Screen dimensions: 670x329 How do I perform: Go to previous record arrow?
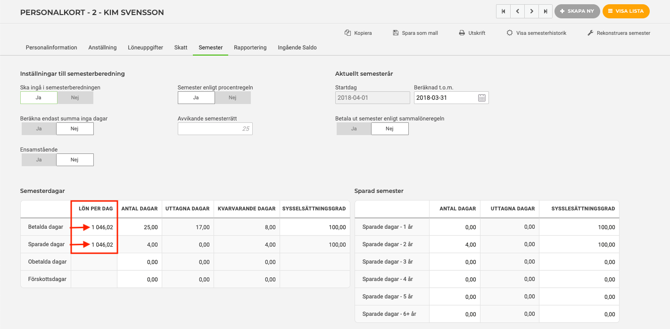tap(518, 11)
